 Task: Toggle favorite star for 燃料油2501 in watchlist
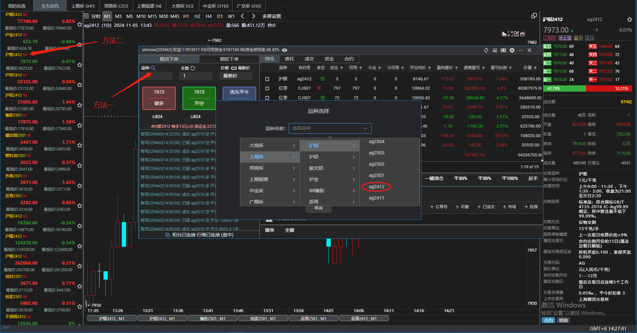[x=80, y=165]
